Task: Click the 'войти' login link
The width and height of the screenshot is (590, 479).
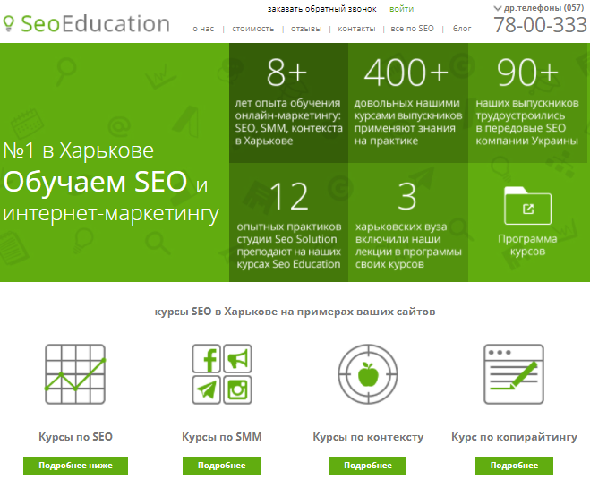Action: point(401,9)
